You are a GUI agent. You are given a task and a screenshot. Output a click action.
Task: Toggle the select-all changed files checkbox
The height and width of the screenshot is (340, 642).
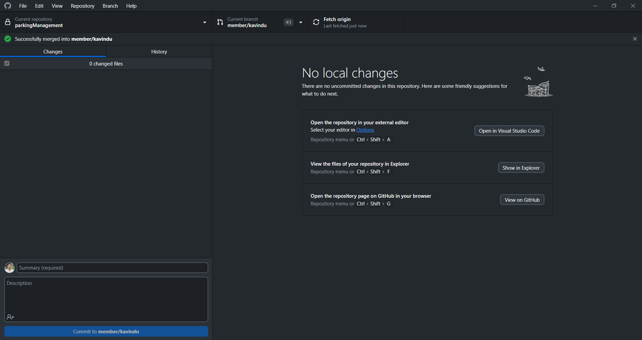7,63
